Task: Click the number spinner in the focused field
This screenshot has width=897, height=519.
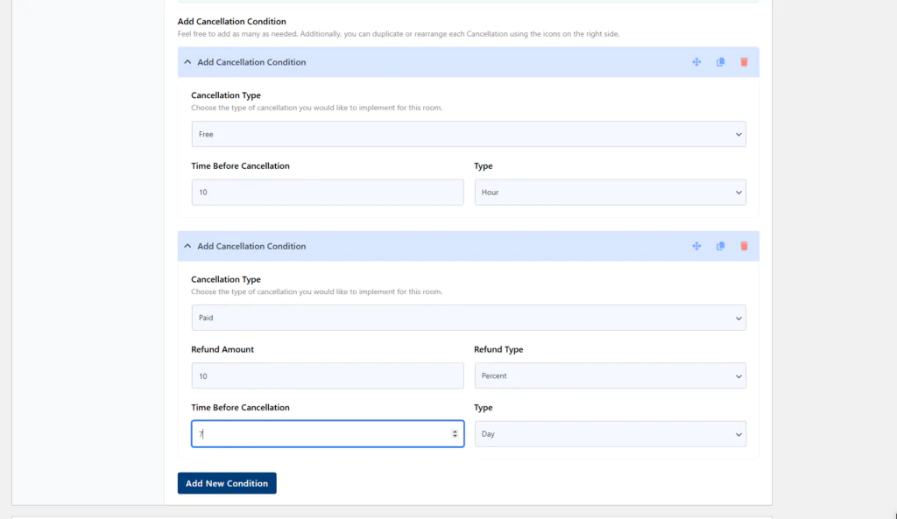Action: (455, 434)
